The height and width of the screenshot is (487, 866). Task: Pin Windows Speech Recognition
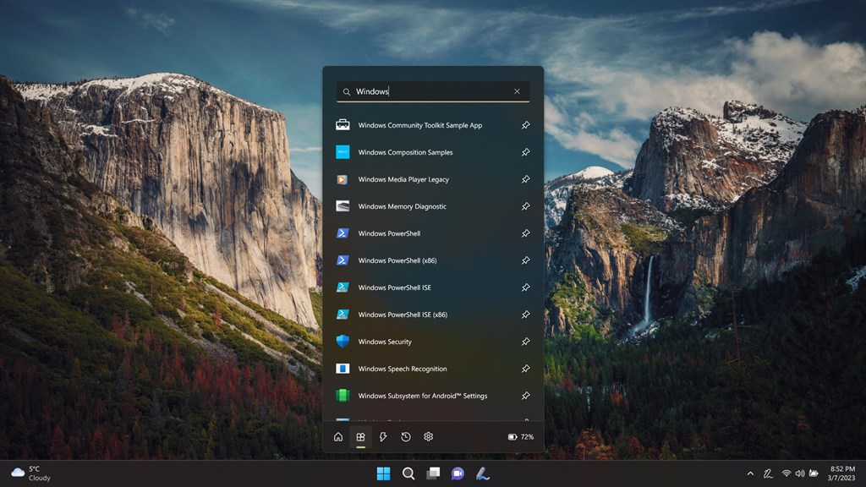coord(526,369)
